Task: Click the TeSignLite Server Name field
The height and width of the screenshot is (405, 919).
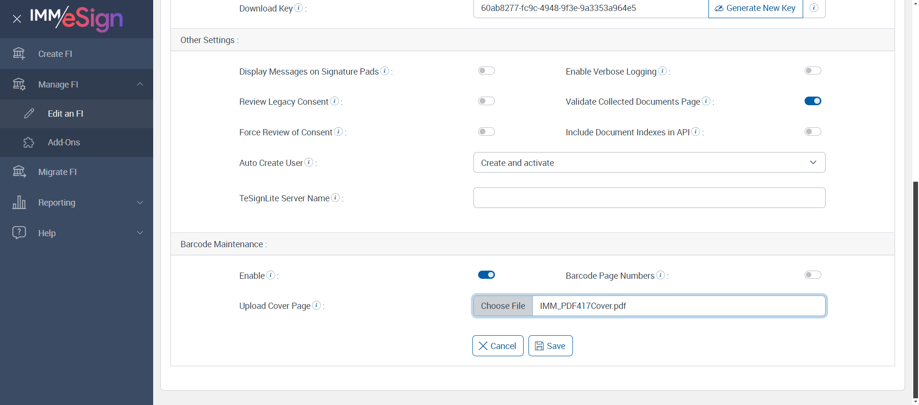Action: [649, 198]
